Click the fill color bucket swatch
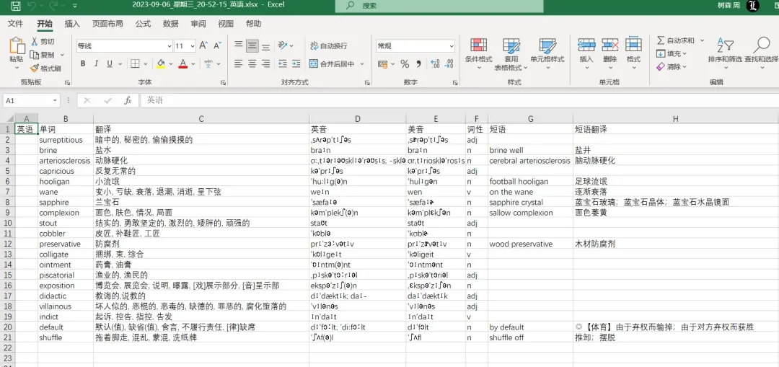The image size is (779, 367). click(160, 63)
